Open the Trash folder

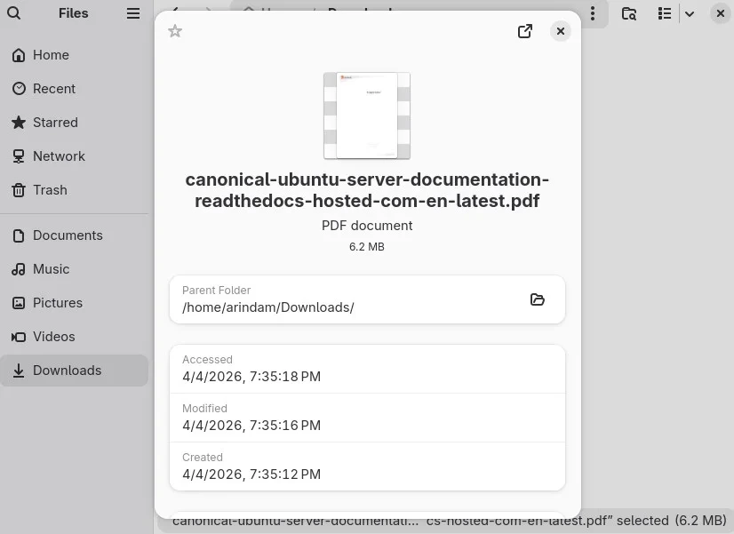(x=50, y=190)
